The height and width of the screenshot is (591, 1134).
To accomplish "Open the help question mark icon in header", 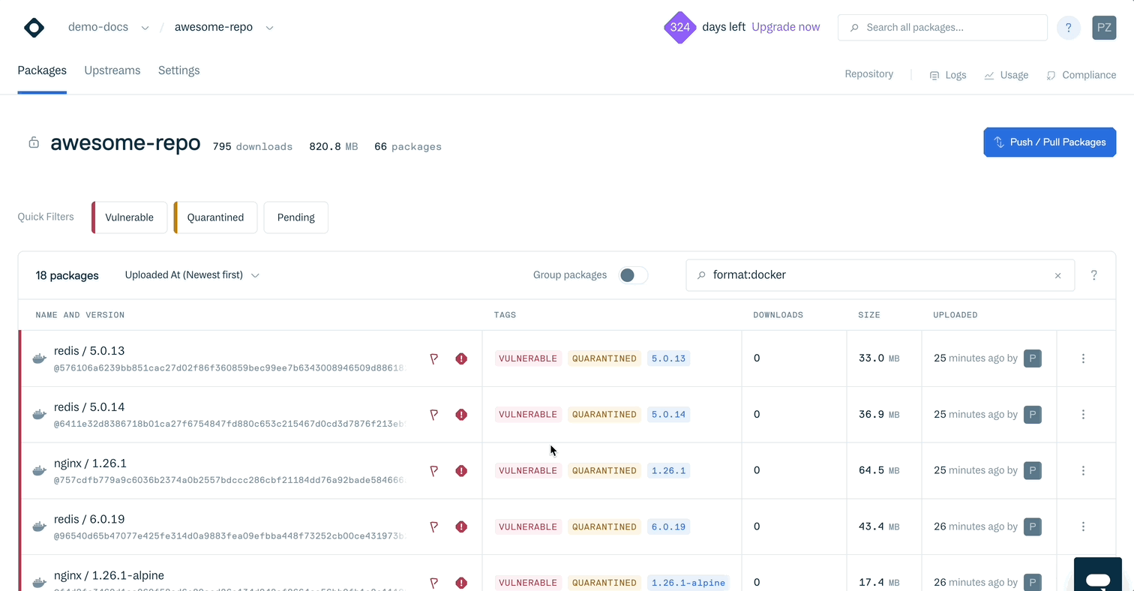I will point(1068,28).
